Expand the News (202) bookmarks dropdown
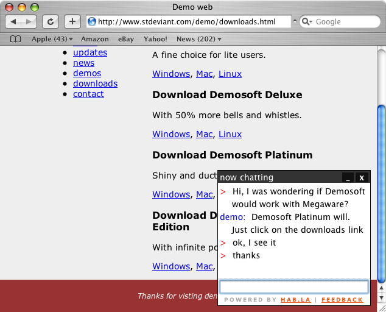This screenshot has width=386, height=312. point(198,39)
